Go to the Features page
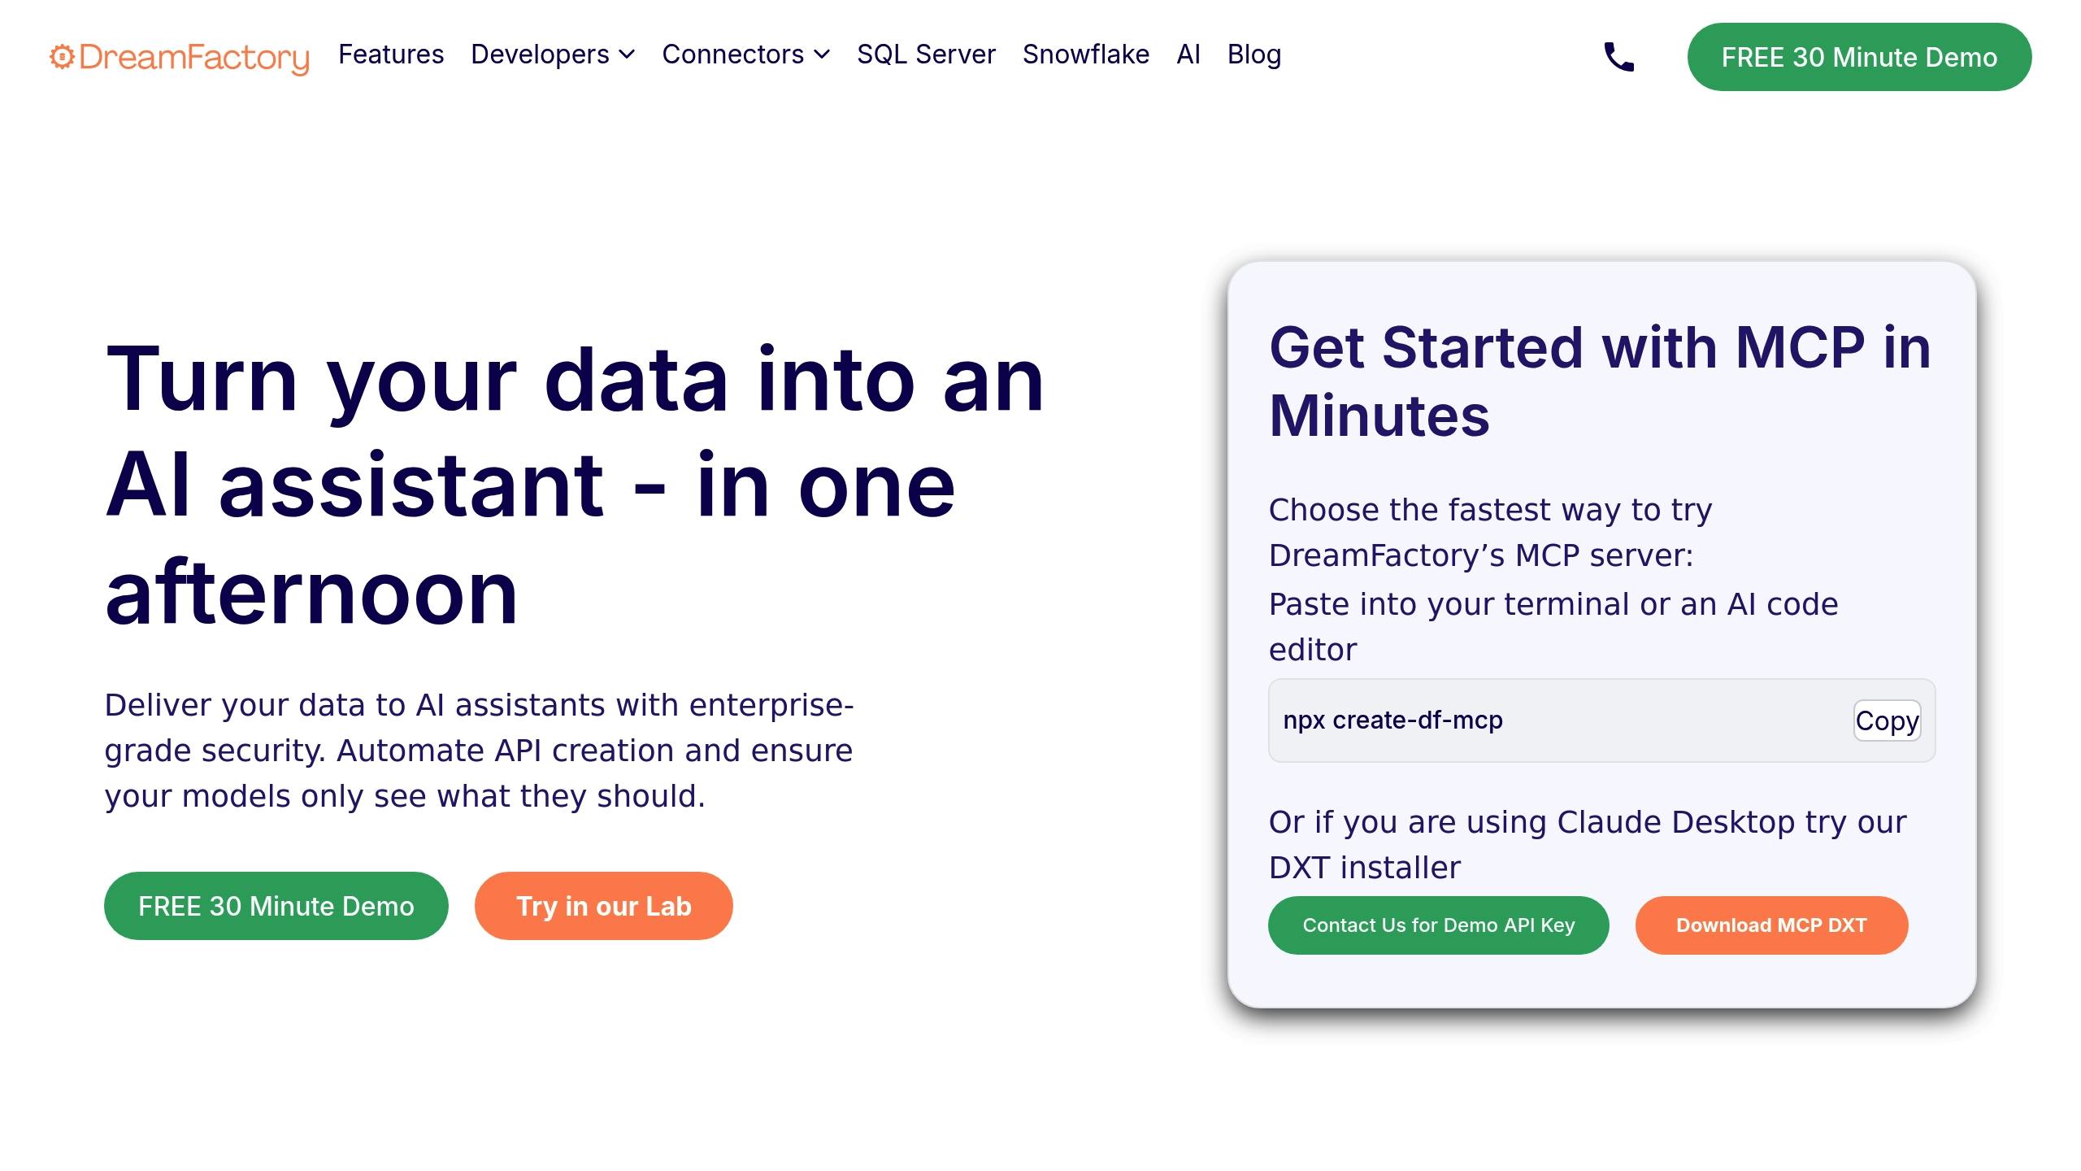The image size is (2081, 1171). click(x=391, y=54)
